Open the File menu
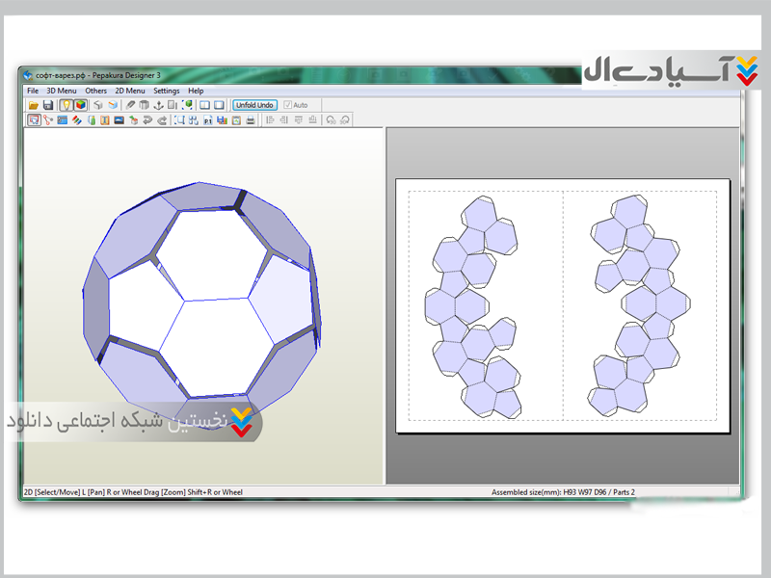This screenshot has width=771, height=578. 33,91
